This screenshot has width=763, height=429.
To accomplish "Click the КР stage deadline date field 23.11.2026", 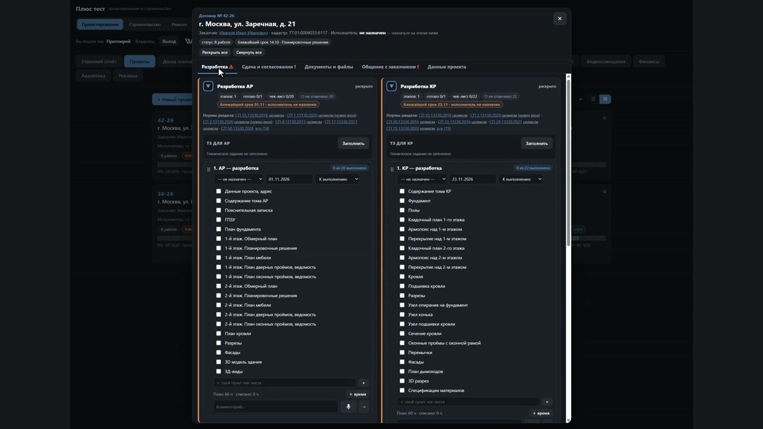I will [x=473, y=179].
